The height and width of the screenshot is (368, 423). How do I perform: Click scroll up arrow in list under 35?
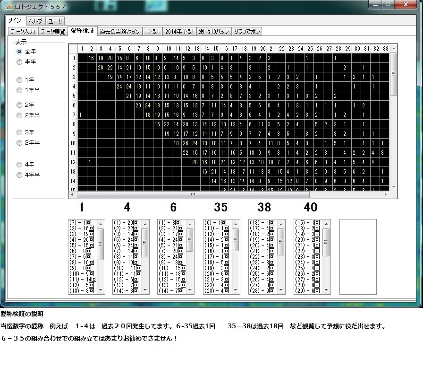236,224
